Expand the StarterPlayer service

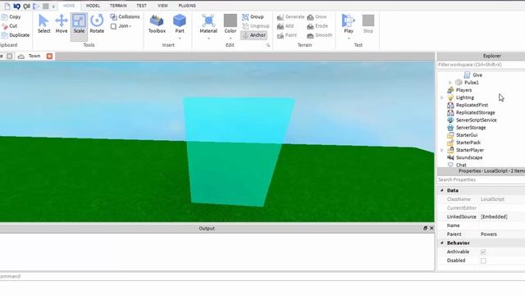pyautogui.click(x=442, y=150)
